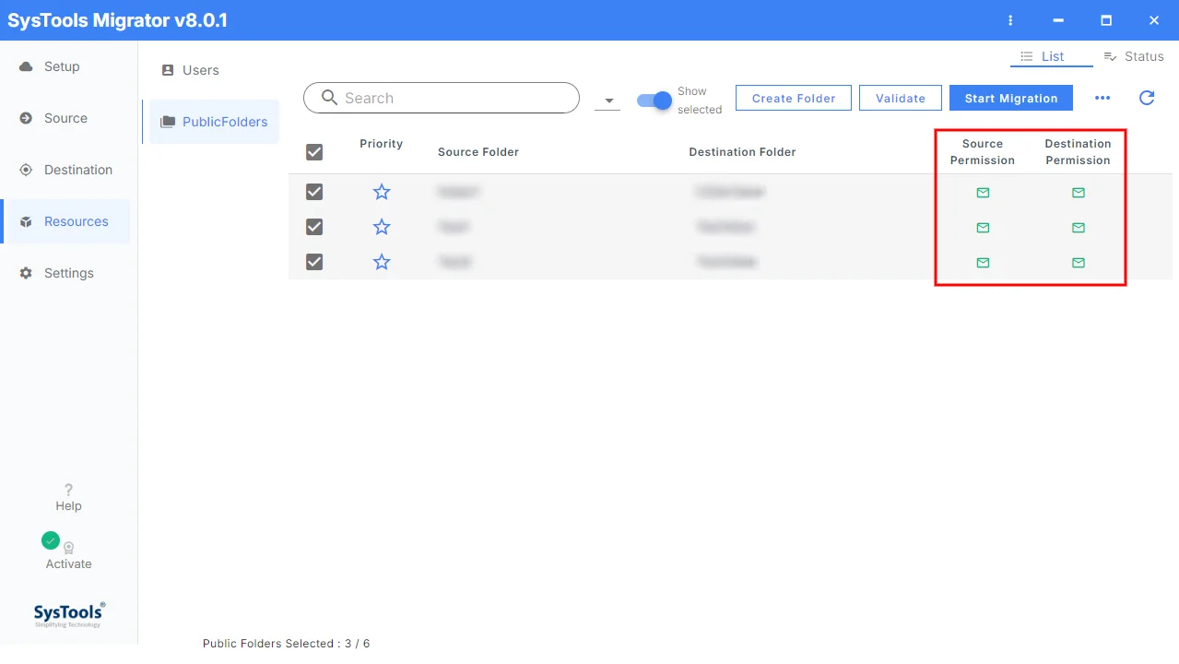Click the cloud icon beside Setup
The height and width of the screenshot is (664, 1179).
click(26, 66)
